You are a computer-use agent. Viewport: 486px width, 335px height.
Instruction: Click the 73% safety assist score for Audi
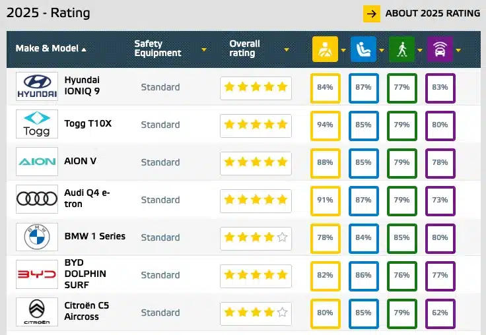pos(440,201)
